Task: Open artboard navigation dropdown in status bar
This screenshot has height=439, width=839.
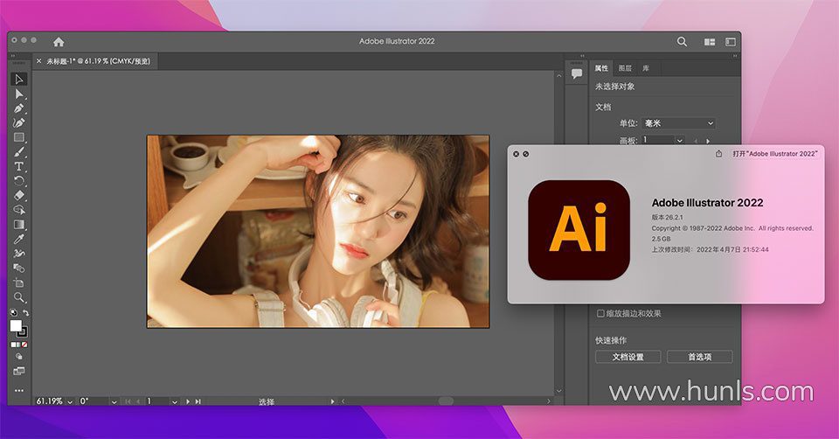Action: coord(175,401)
